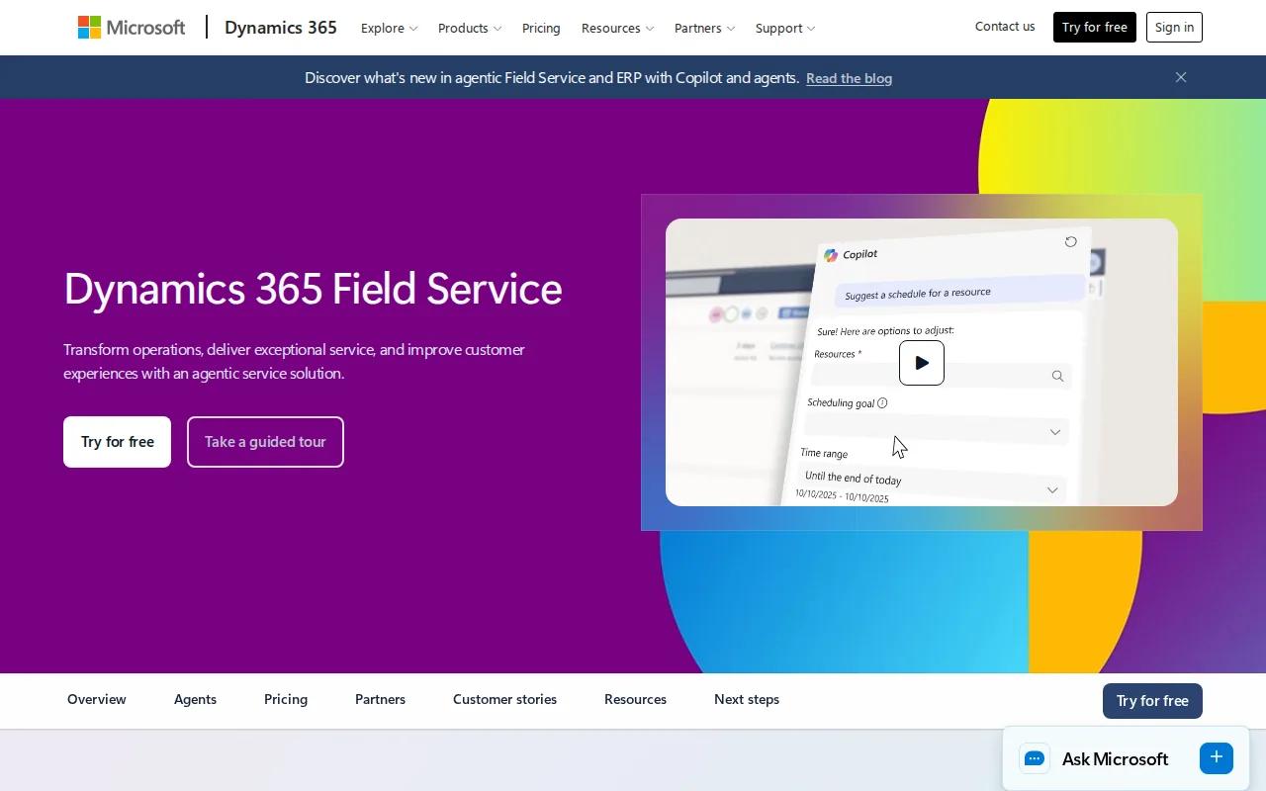Open the Pricing top navigation link
Viewport: 1266px width, 791px height.
click(x=541, y=28)
